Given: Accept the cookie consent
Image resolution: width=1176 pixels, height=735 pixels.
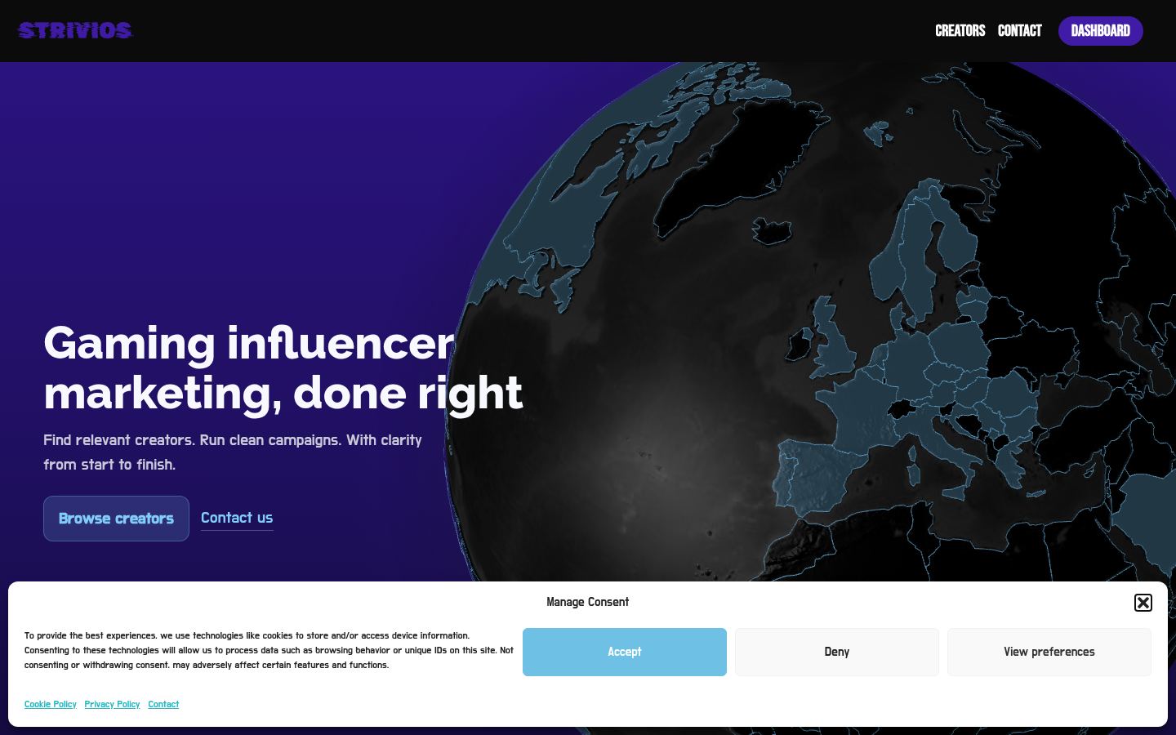Looking at the screenshot, I should click(x=625, y=652).
